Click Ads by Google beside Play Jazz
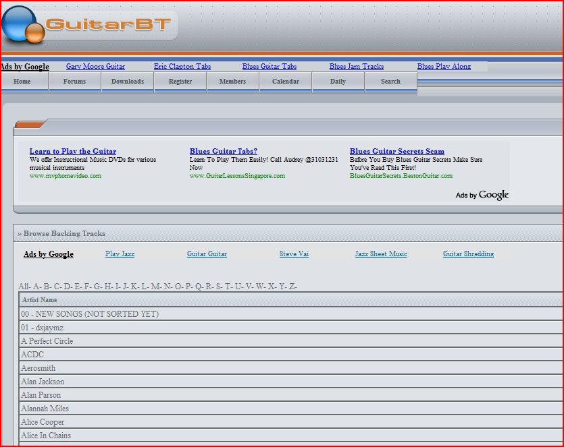The width and height of the screenshot is (564, 447). 49,254
